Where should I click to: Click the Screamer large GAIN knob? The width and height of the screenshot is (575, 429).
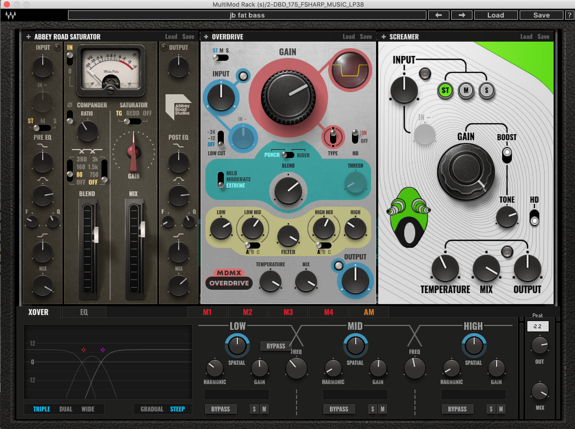466,172
